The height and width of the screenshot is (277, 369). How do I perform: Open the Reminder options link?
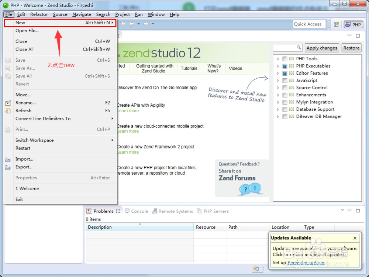tap(306, 262)
